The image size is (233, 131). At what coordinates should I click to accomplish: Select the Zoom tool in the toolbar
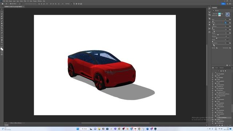2,42
